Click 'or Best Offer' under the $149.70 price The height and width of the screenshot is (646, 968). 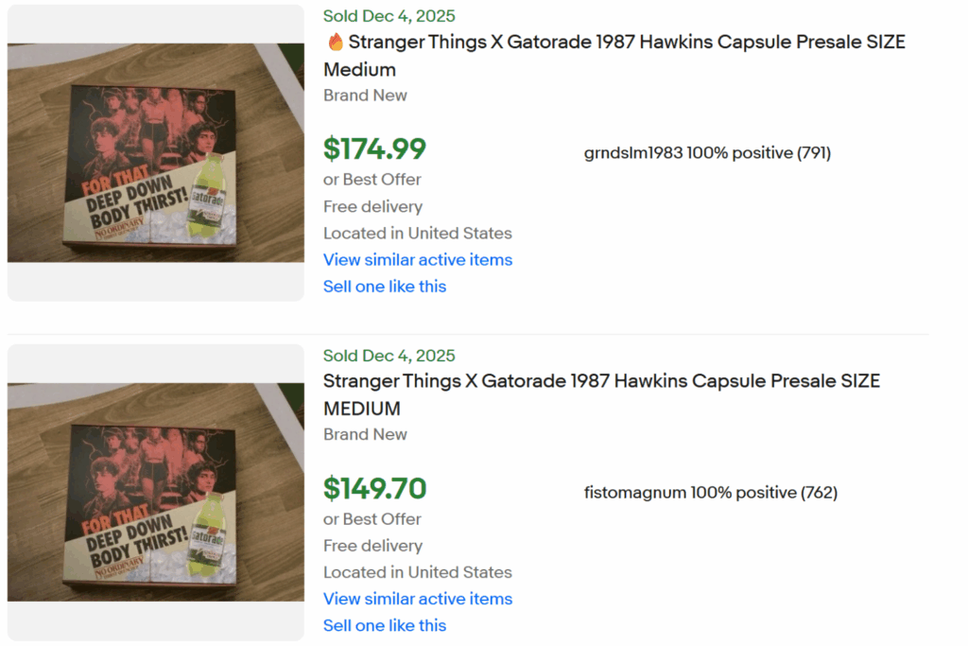tap(372, 518)
